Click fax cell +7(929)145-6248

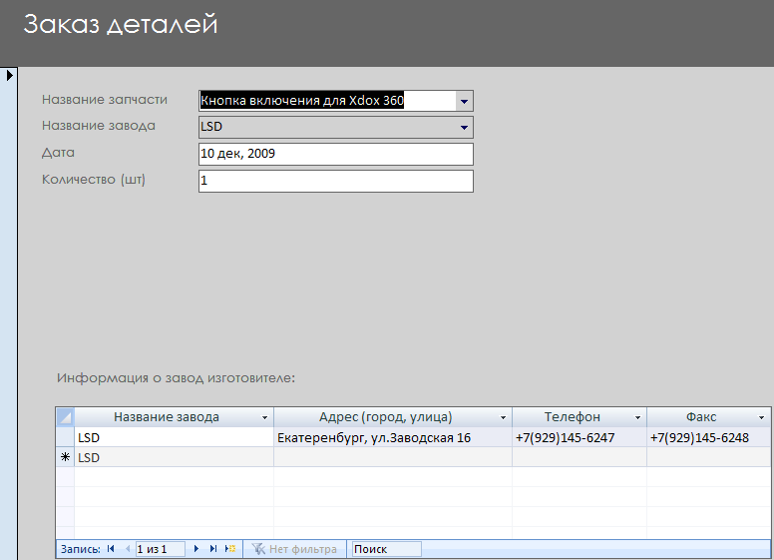[709, 437]
